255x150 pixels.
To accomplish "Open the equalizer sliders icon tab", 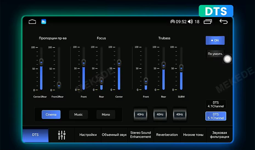I will pos(62,135).
